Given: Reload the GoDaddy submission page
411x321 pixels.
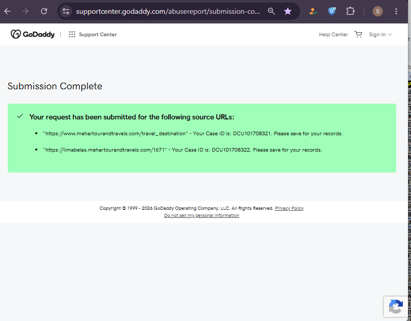Looking at the screenshot, I should 44,11.
